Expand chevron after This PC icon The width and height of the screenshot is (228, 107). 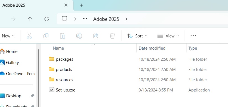click(75, 19)
